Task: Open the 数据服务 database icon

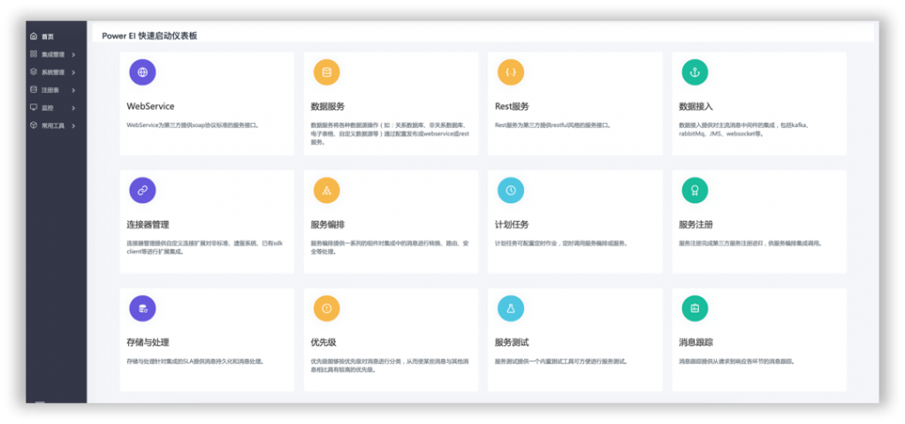Action: click(x=326, y=72)
